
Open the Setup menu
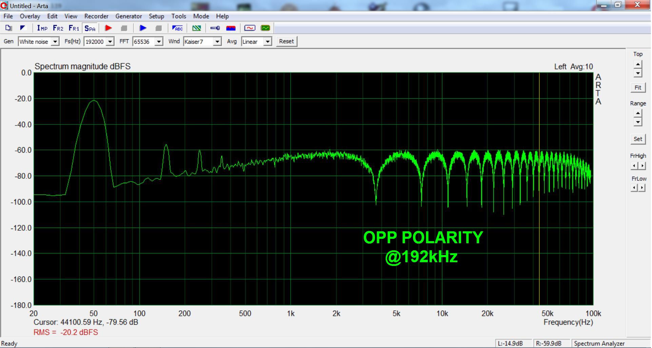(156, 16)
